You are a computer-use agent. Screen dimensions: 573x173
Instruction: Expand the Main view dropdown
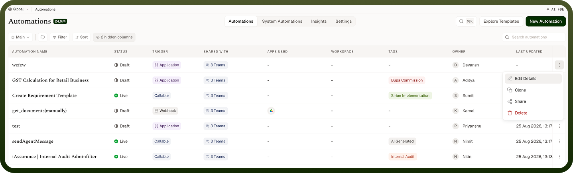click(x=20, y=37)
